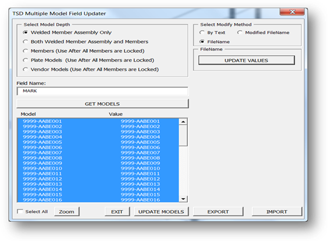Click the EXIT button
Image resolution: width=328 pixels, height=241 pixels.
pyautogui.click(x=117, y=212)
